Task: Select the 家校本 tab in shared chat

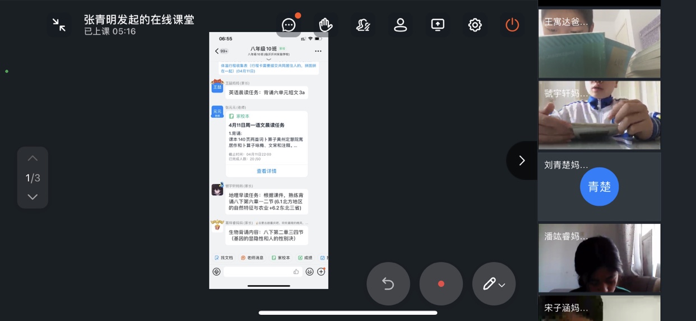Action: coord(281,258)
